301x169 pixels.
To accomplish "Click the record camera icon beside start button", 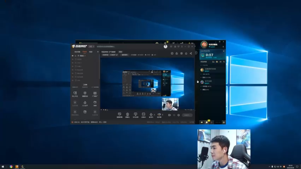I will [169, 115].
